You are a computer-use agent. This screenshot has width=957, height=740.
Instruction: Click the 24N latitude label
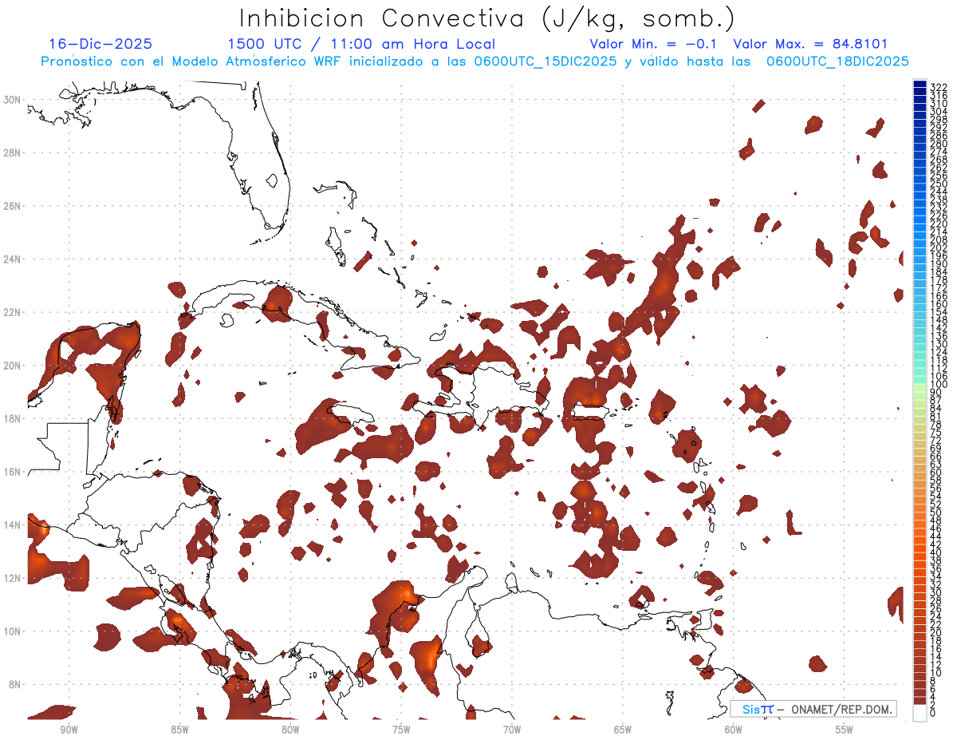tap(14, 259)
